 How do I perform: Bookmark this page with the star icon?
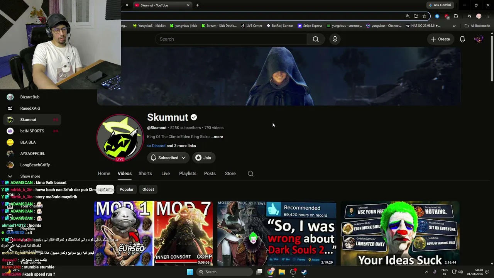424,16
